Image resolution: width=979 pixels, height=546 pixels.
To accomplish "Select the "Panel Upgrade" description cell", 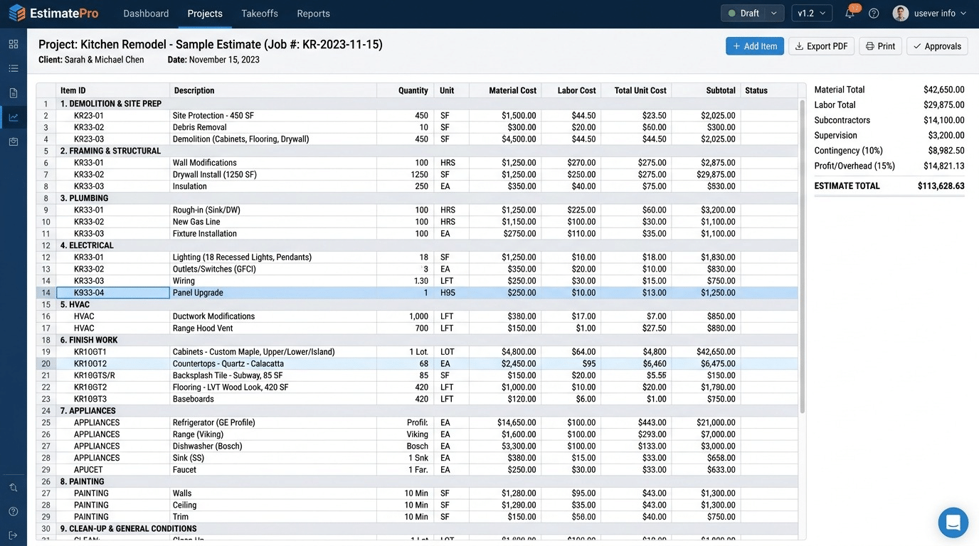I will [x=273, y=293].
